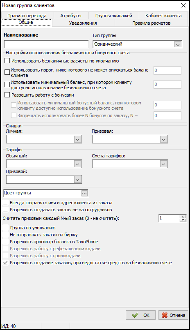The width and height of the screenshot is (190, 330).
Task: Expand the Личная discount dropdown
Action: click(77, 139)
